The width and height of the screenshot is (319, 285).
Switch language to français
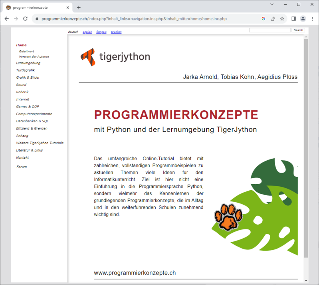(101, 32)
